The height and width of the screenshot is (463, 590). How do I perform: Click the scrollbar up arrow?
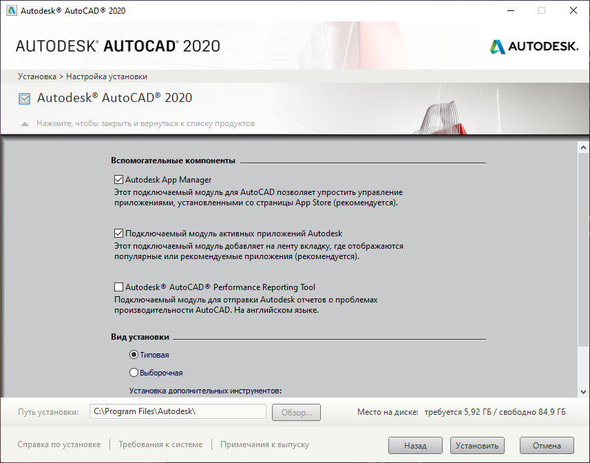coord(583,147)
